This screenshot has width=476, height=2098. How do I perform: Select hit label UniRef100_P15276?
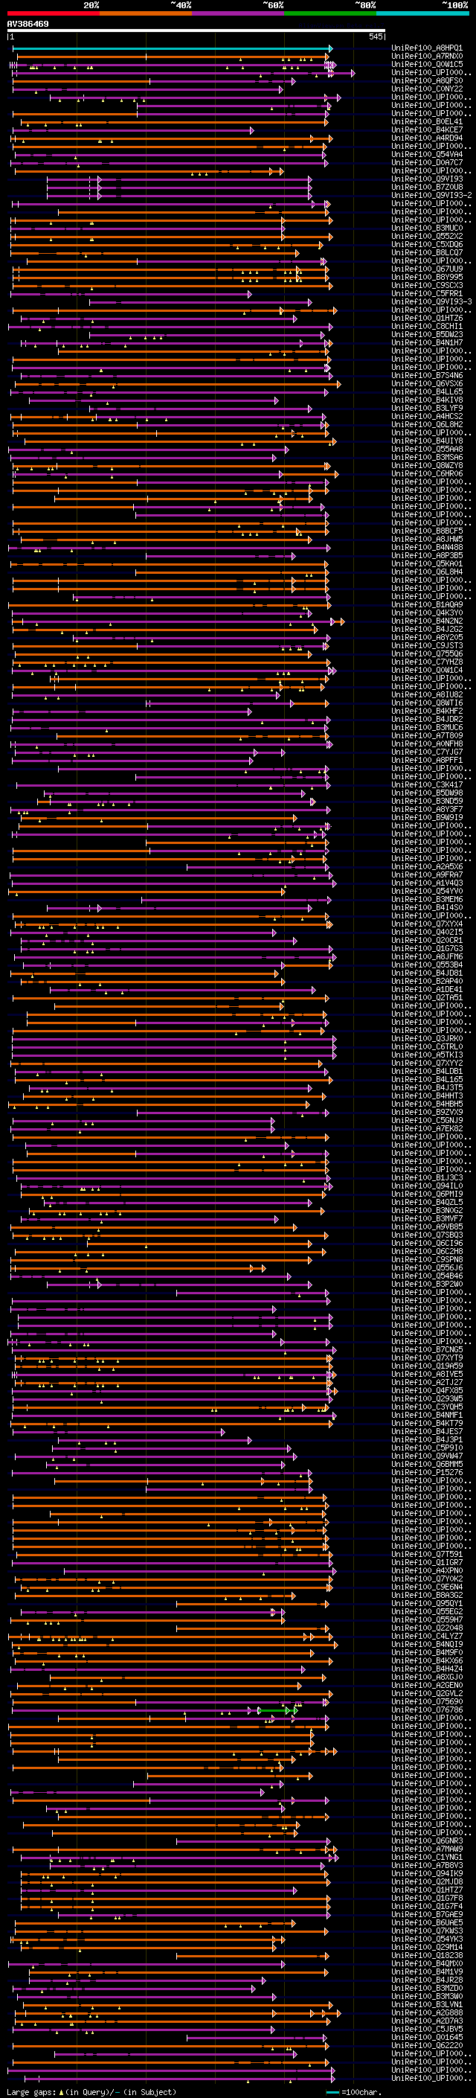click(x=427, y=1473)
